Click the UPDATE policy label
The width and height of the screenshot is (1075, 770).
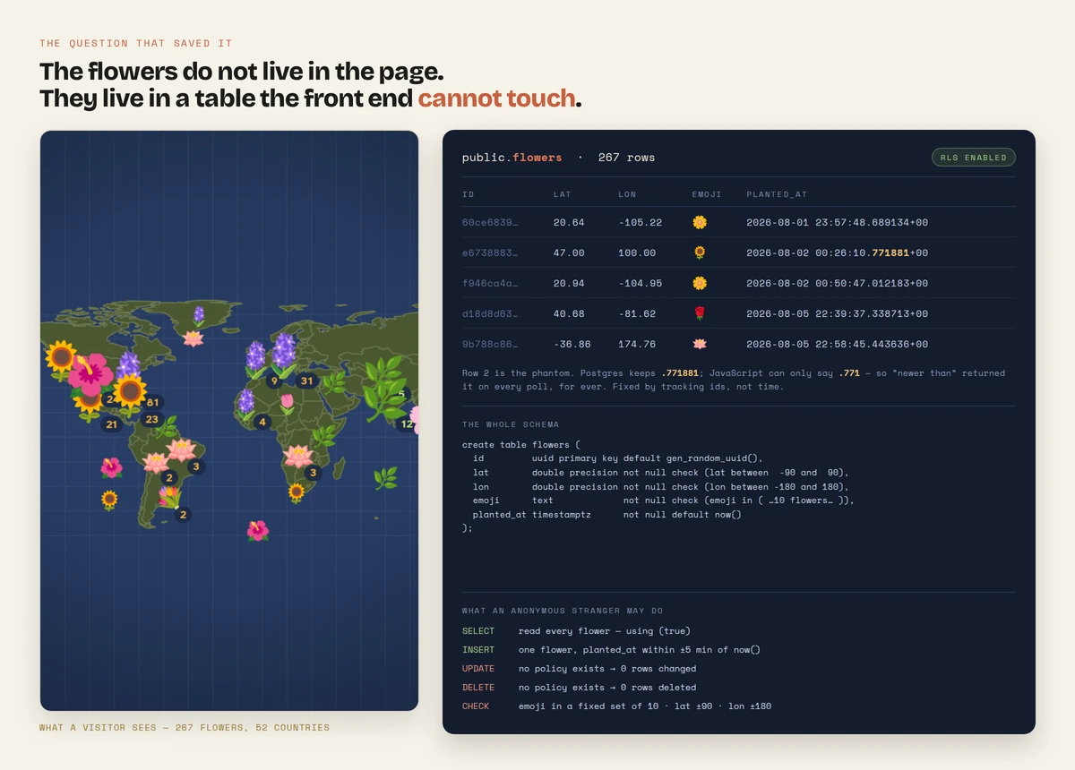point(478,669)
